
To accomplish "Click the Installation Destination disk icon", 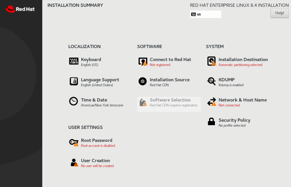I will [x=211, y=61].
